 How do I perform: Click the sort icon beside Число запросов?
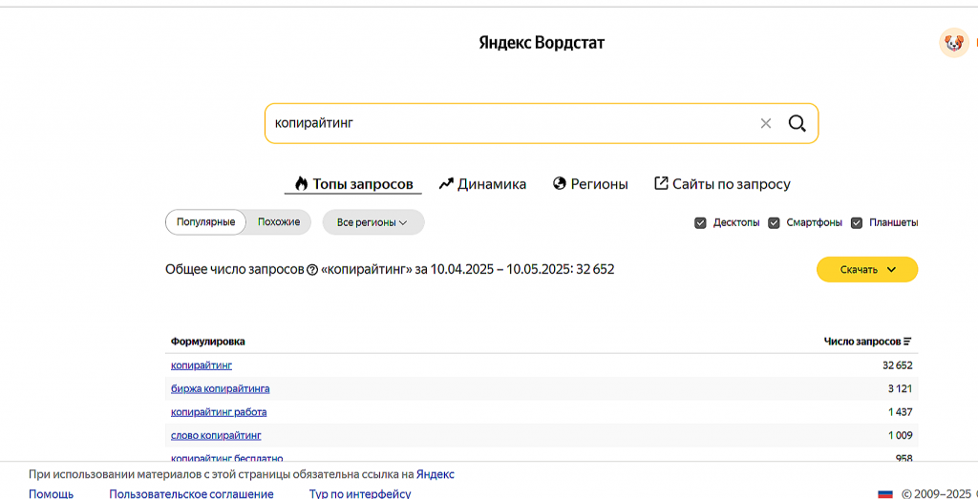click(x=907, y=342)
